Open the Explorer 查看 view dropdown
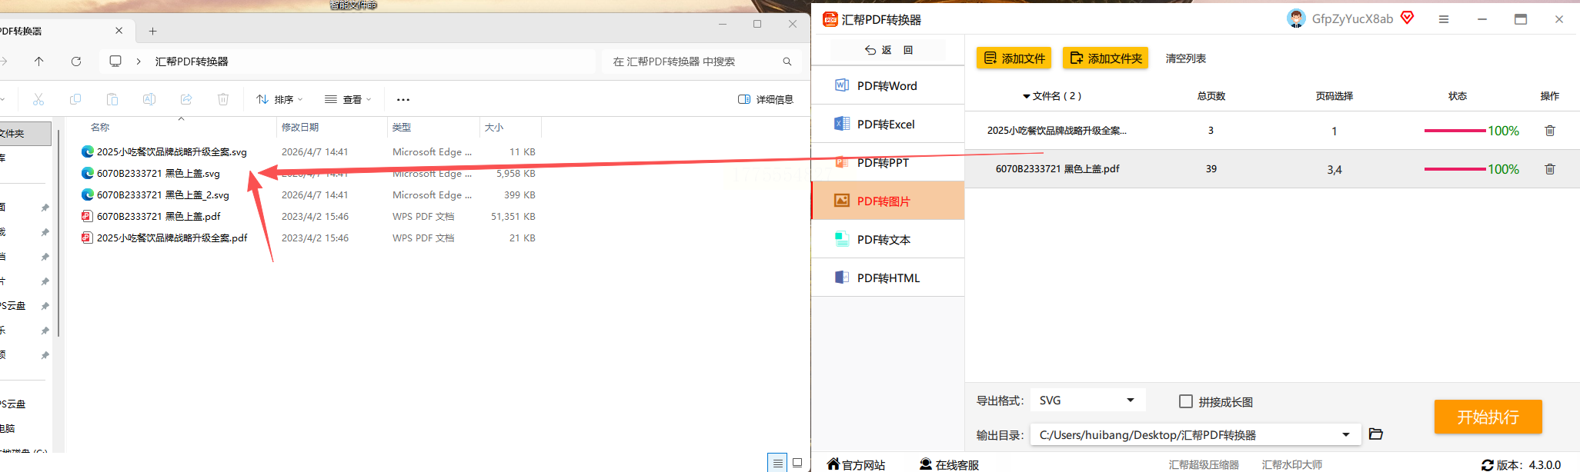Viewport: 1580px width, 472px height. pyautogui.click(x=348, y=99)
